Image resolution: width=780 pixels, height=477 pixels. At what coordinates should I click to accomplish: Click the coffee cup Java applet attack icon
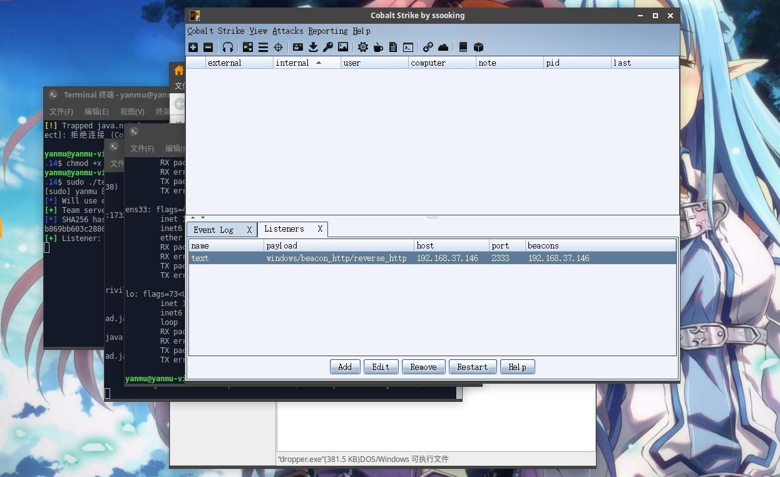pyautogui.click(x=378, y=47)
